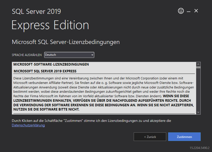The image size is (212, 152).
Task: Click the Microsoft SQL Server-Lizenzbedingungen title
Action: (66, 42)
